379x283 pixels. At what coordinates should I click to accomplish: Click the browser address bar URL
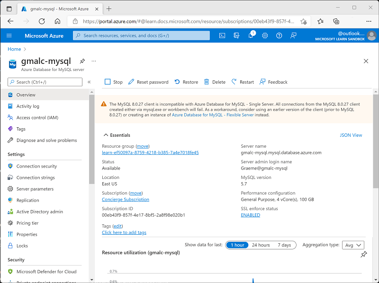pyautogui.click(x=189, y=21)
